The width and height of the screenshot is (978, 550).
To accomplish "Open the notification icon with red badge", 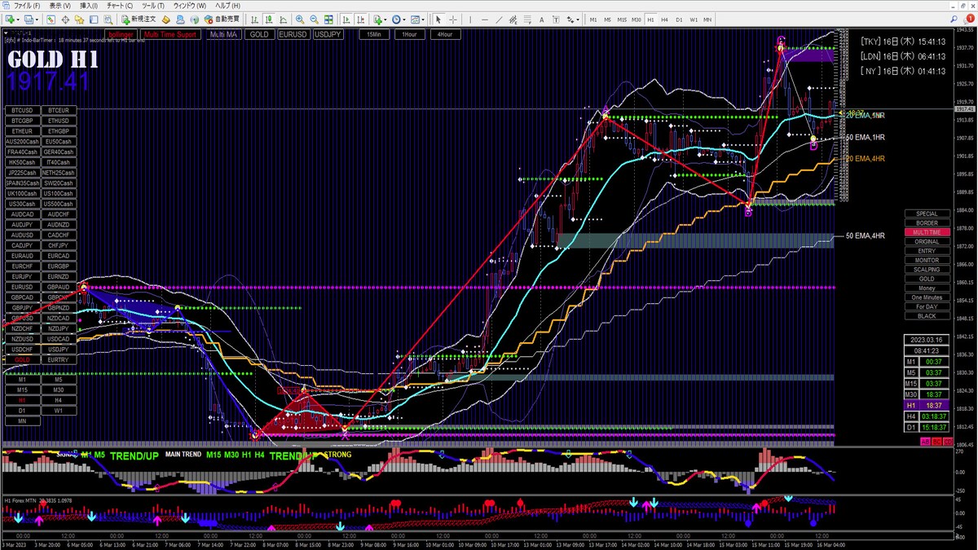I will [968, 19].
